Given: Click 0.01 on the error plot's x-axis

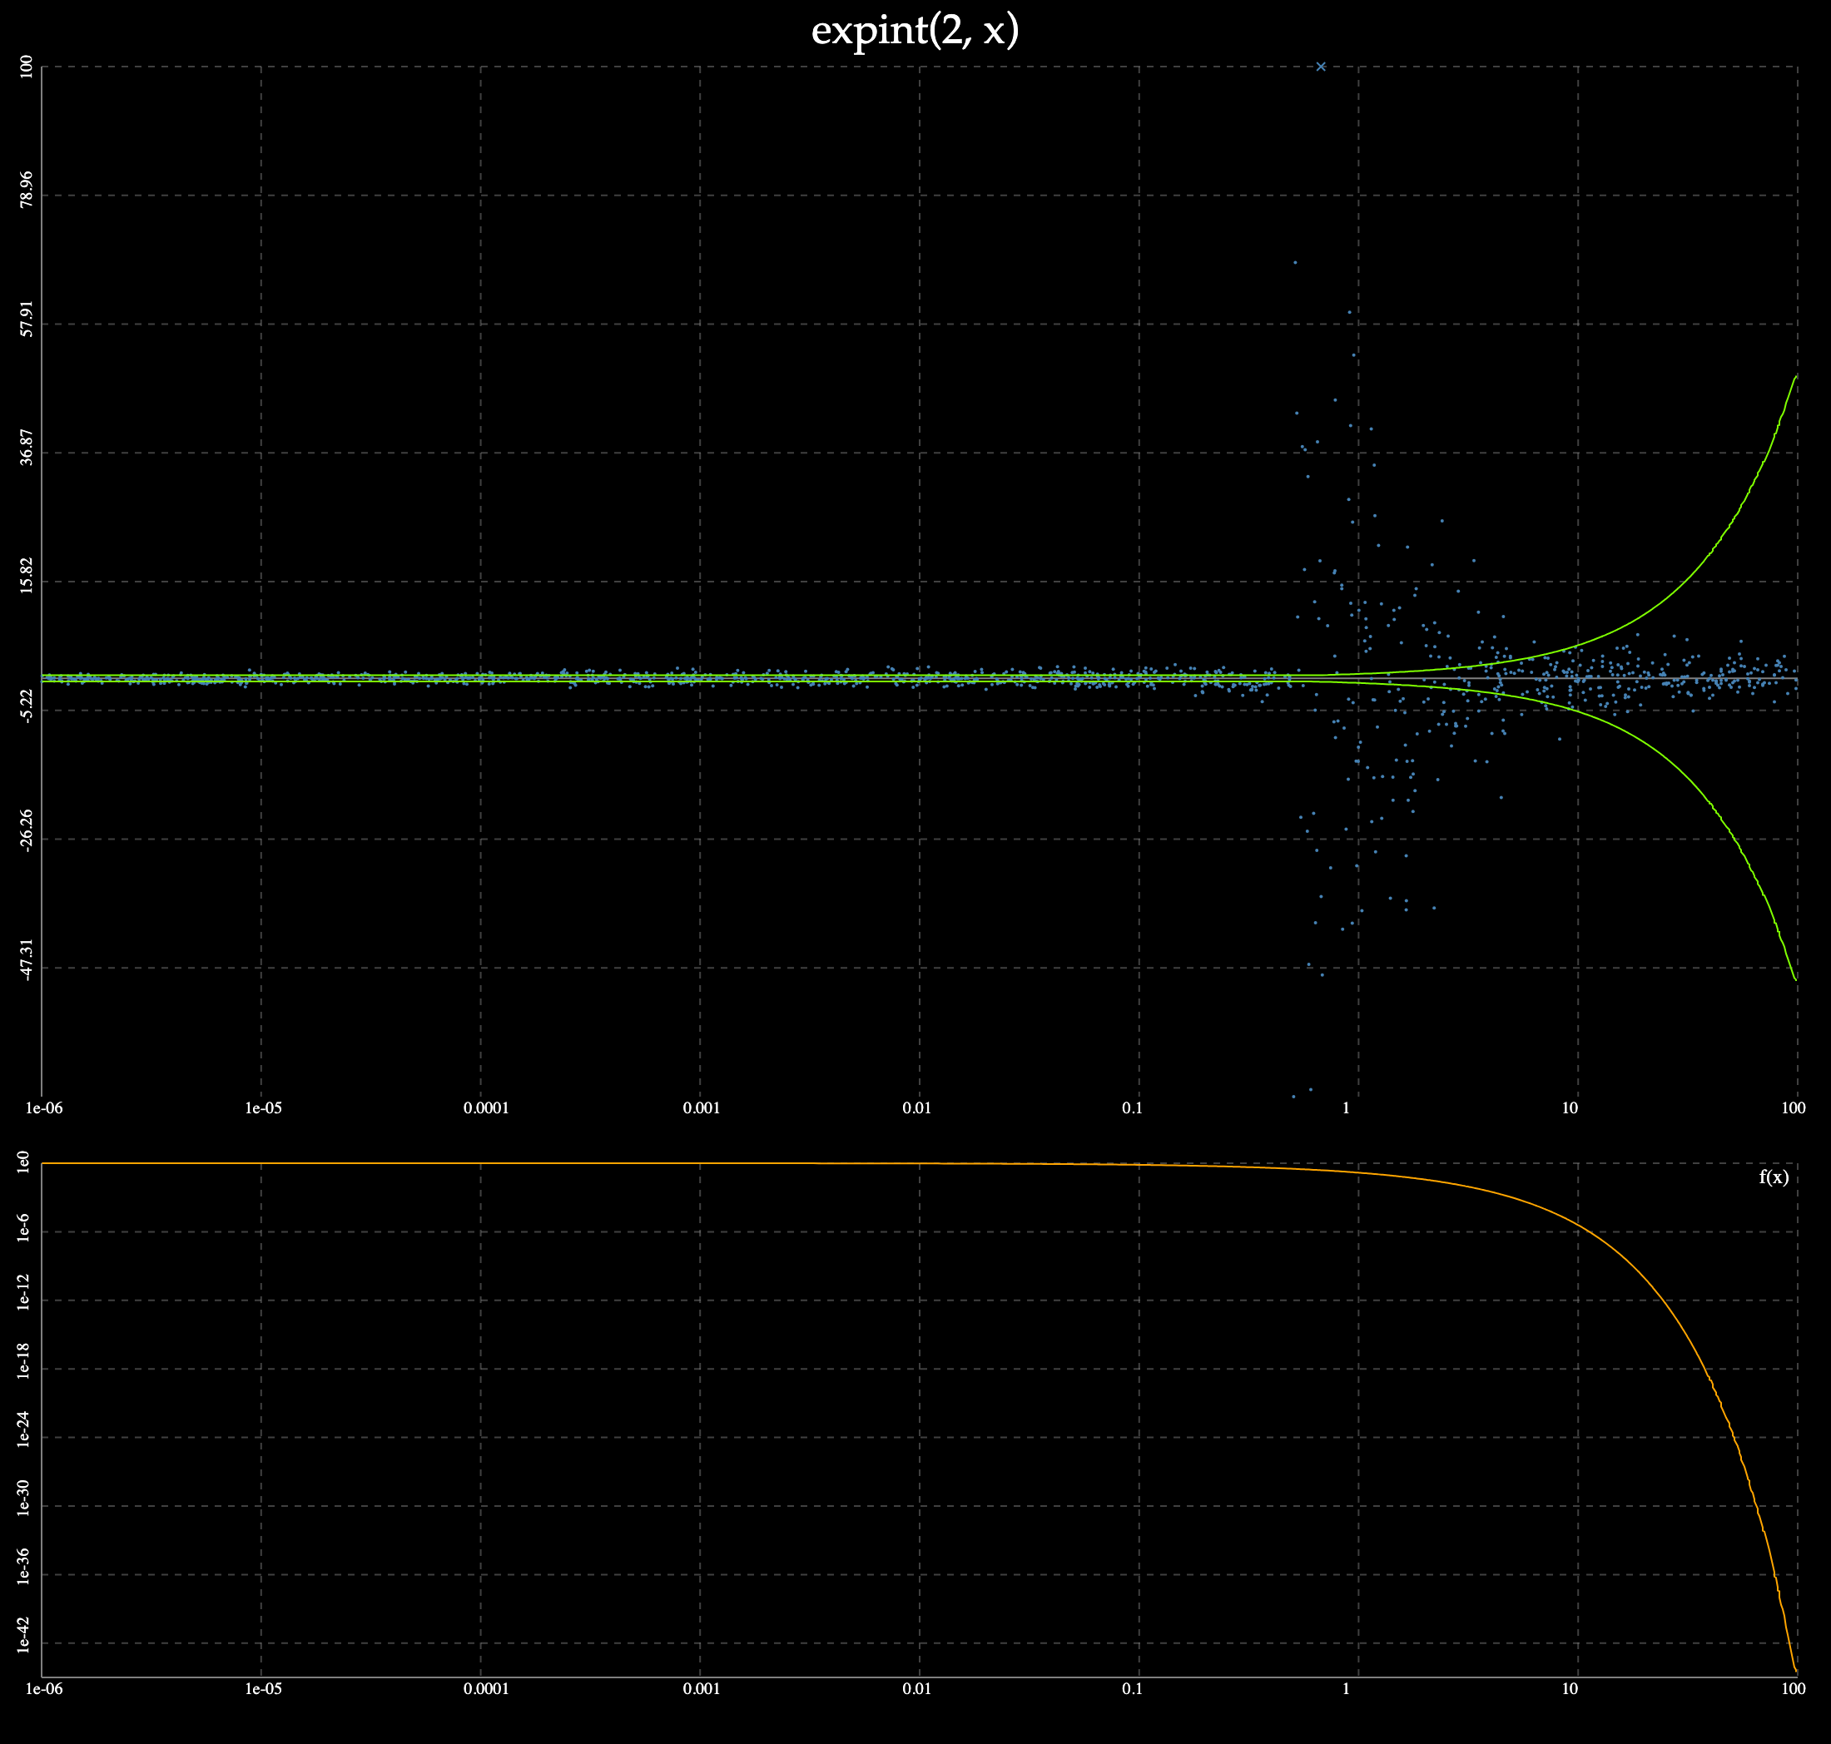Looking at the screenshot, I should click(x=916, y=1109).
